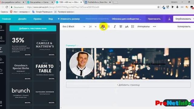Image resolution: width=194 pixels, height=109 pixels.
Task: Open a new browser tab
Action: pos(115,2)
